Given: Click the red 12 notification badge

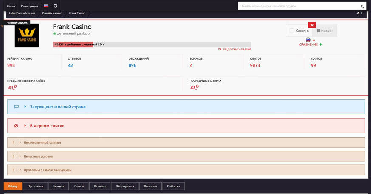Looking at the screenshot, I should tap(312, 25).
